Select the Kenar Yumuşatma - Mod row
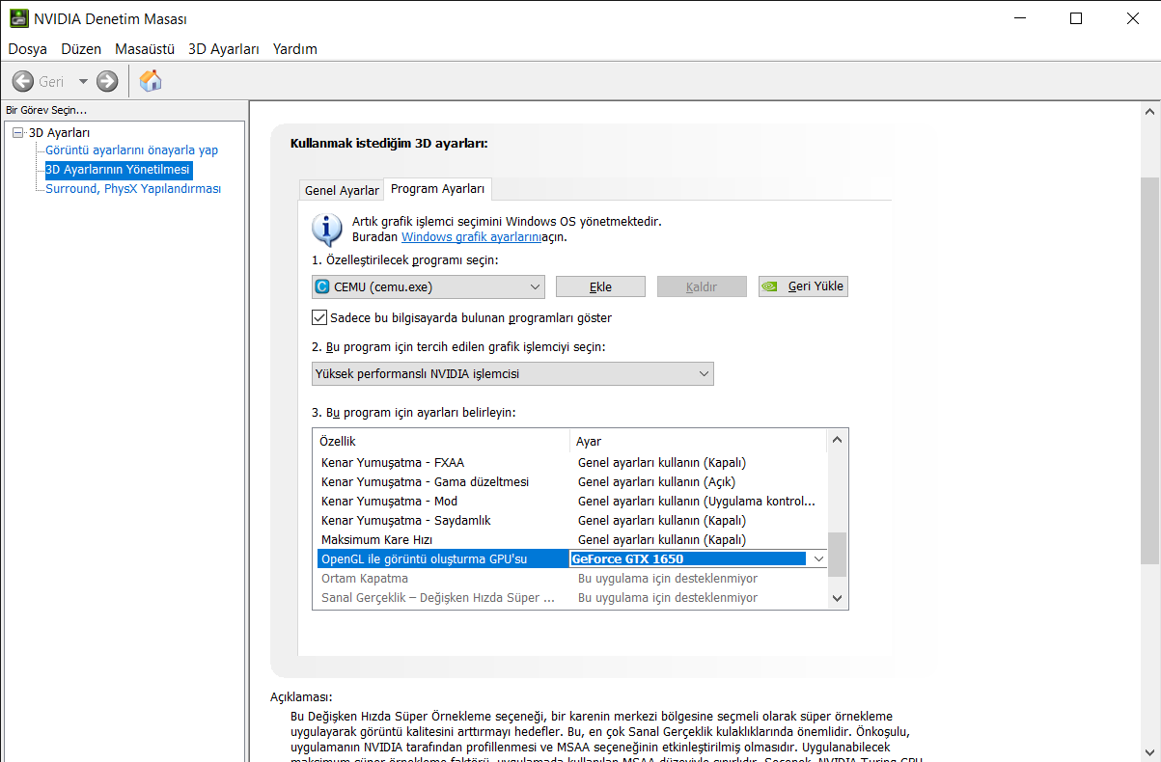The width and height of the screenshot is (1161, 762). click(x=572, y=501)
